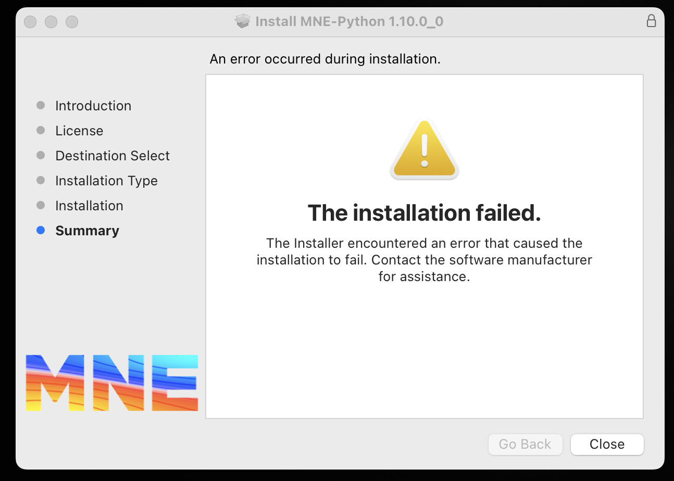Click the gray bullet beside License
Image resolution: width=674 pixels, height=481 pixels.
coord(41,130)
